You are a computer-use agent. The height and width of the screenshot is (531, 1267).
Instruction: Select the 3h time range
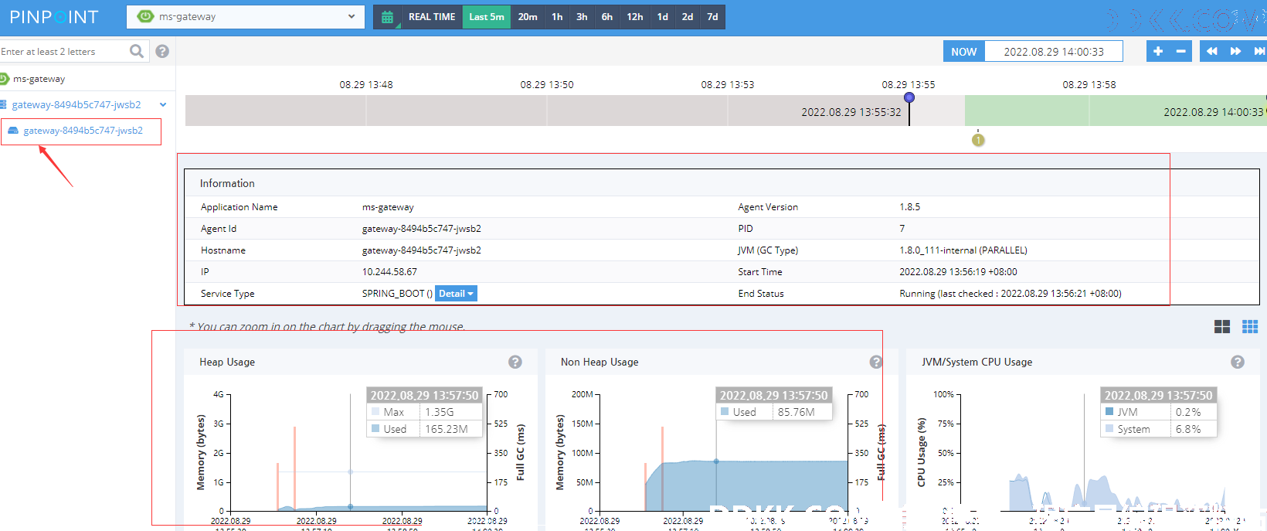click(x=582, y=17)
